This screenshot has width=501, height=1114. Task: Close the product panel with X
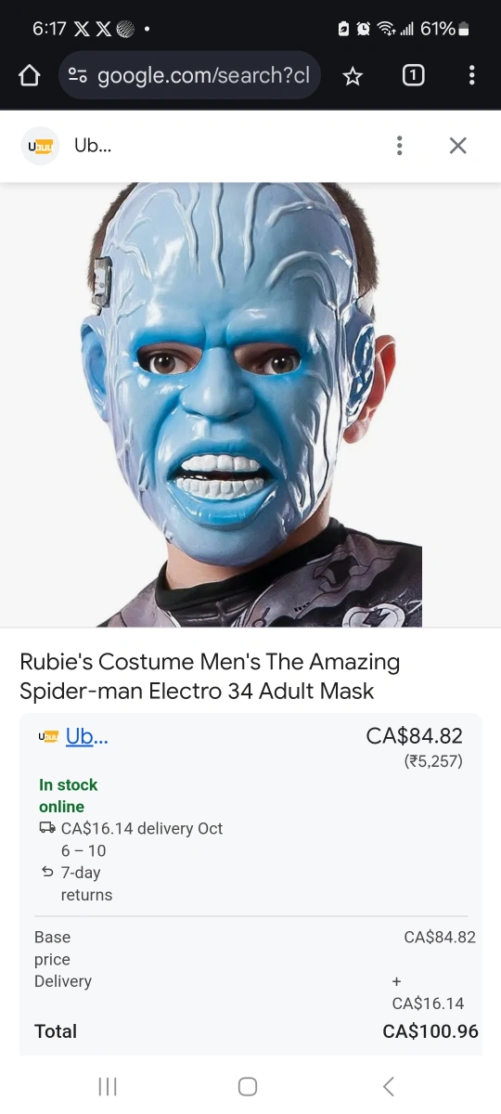point(457,146)
